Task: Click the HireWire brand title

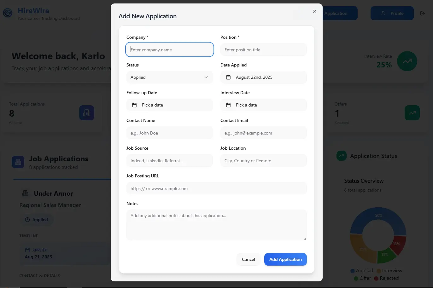Action: [x=33, y=11]
